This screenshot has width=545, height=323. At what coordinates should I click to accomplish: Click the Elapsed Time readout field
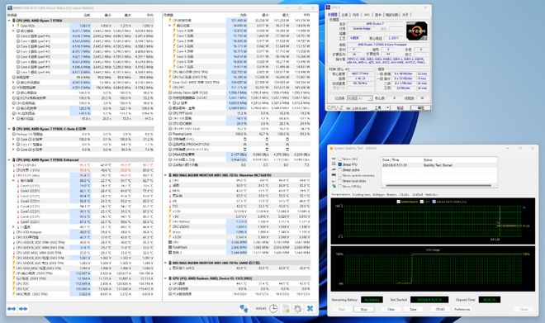click(x=490, y=299)
